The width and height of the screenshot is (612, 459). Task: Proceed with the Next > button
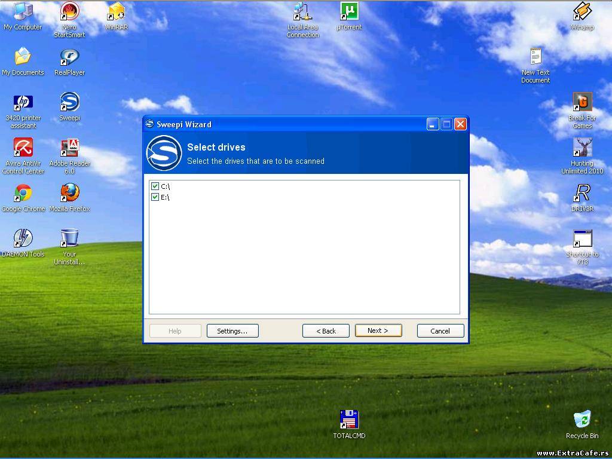click(378, 331)
